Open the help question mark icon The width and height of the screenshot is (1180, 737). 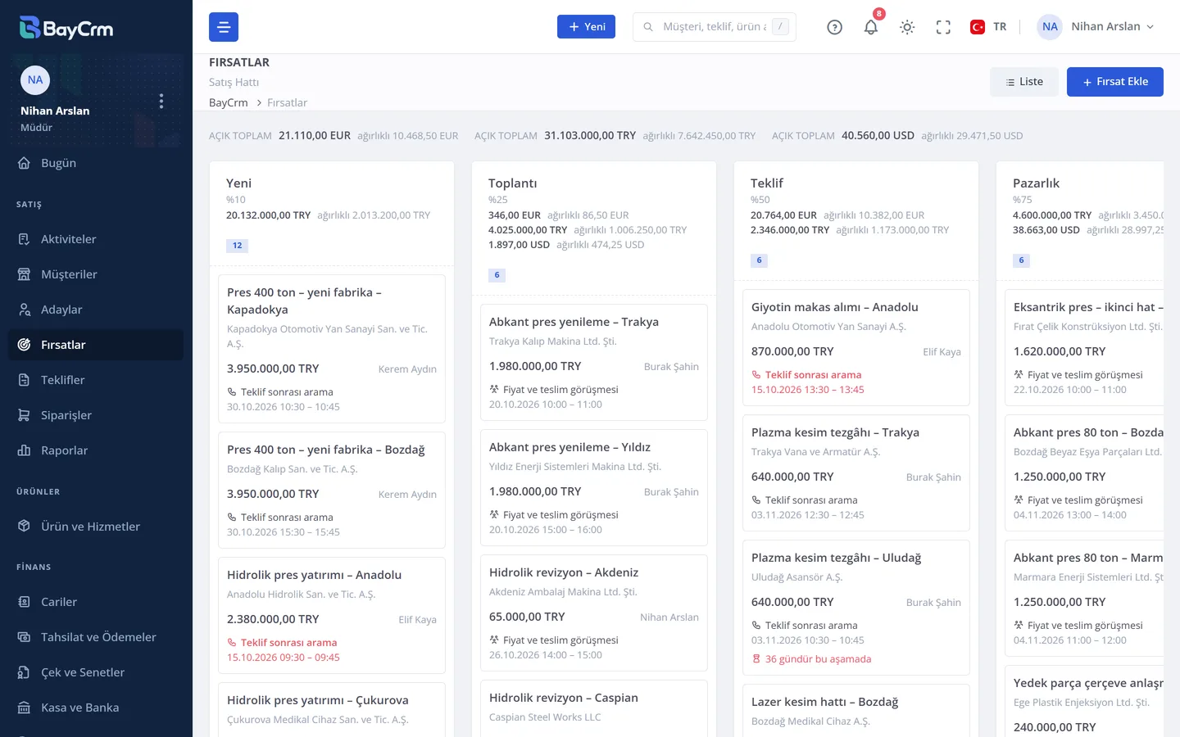pyautogui.click(x=834, y=27)
